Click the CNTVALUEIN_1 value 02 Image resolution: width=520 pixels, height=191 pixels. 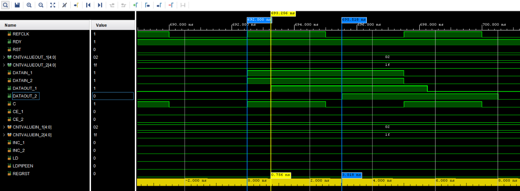pos(96,127)
